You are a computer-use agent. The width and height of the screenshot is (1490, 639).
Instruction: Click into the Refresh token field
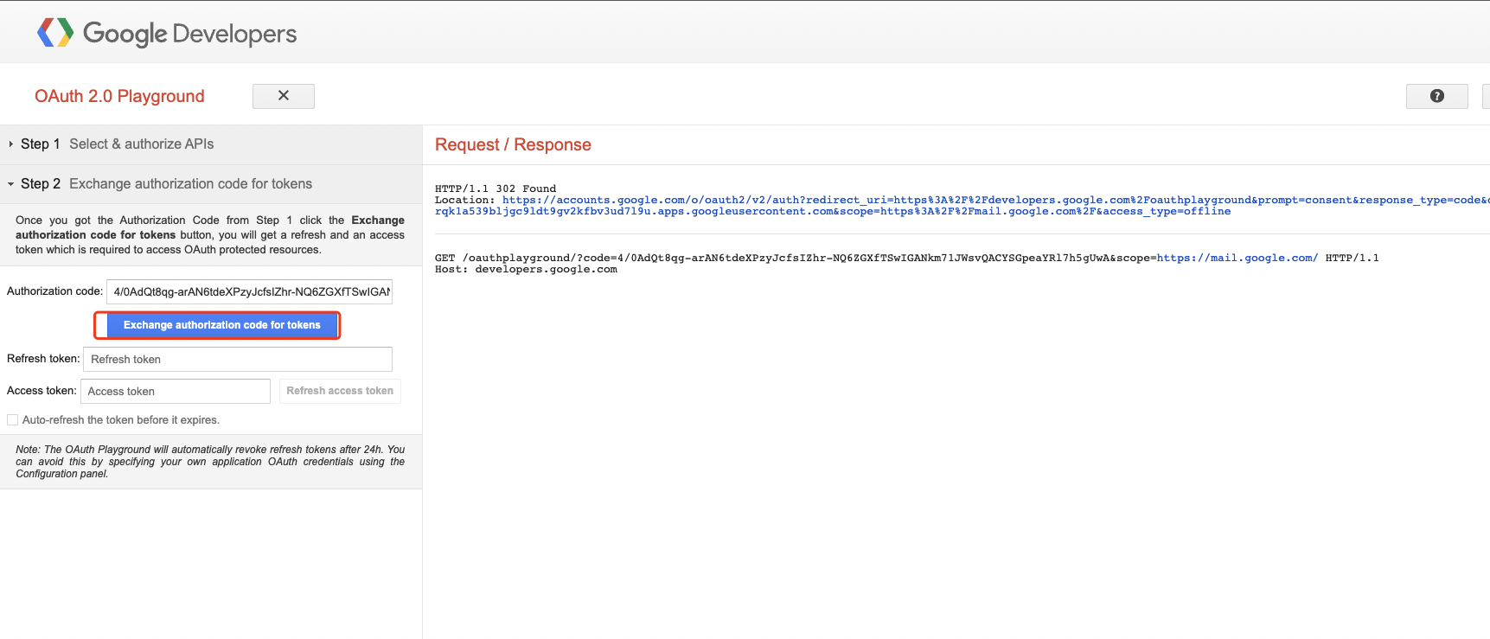237,360
